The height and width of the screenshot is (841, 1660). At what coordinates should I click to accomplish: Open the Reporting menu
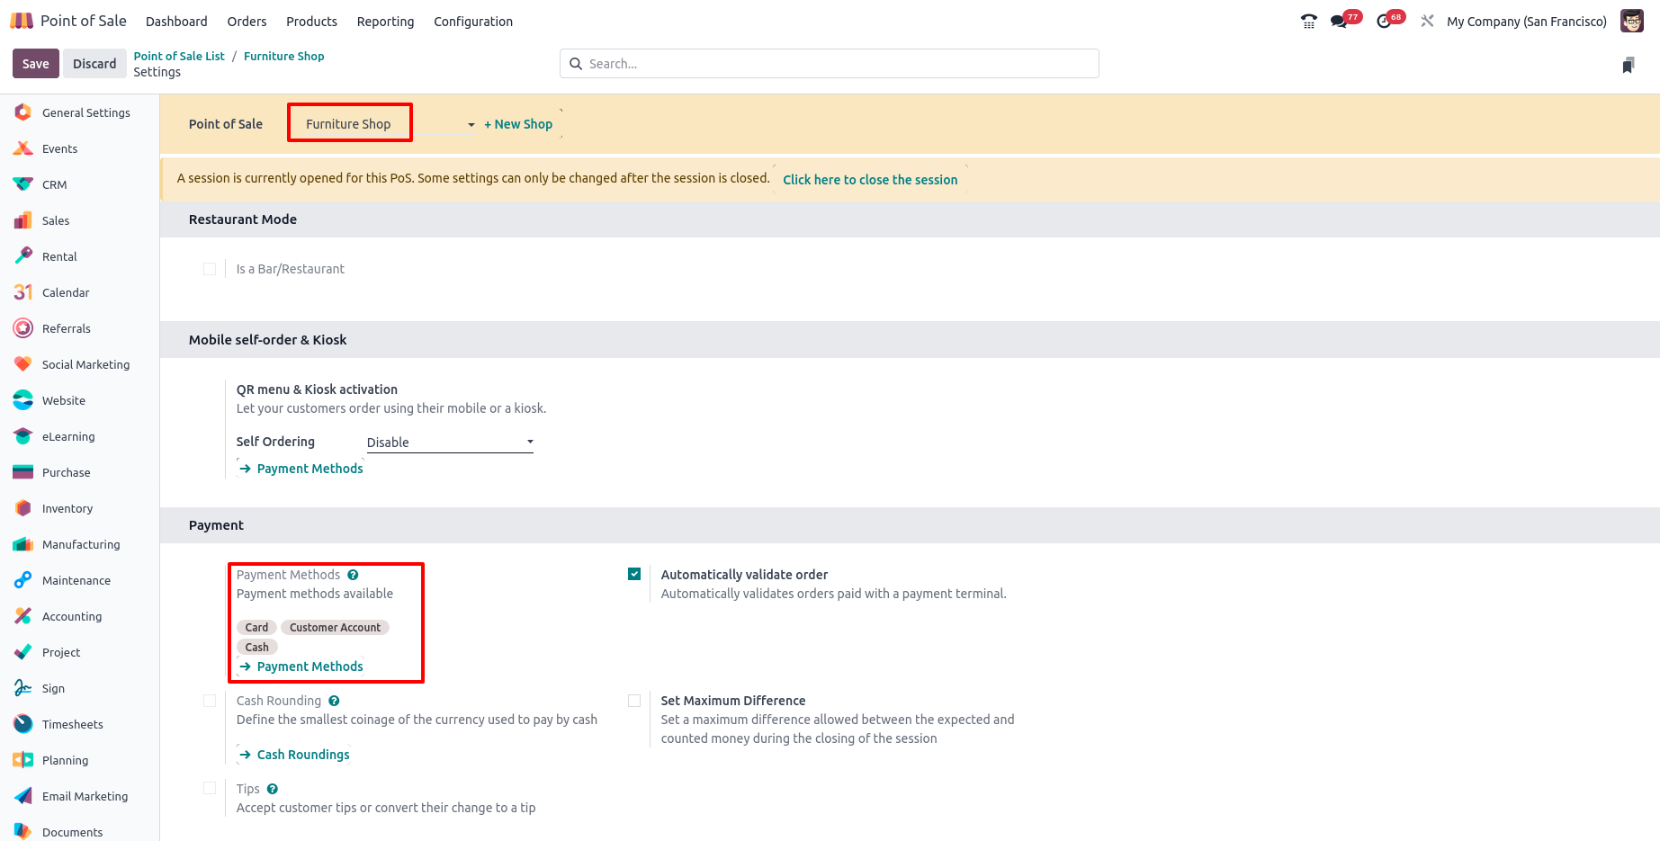pos(385,22)
